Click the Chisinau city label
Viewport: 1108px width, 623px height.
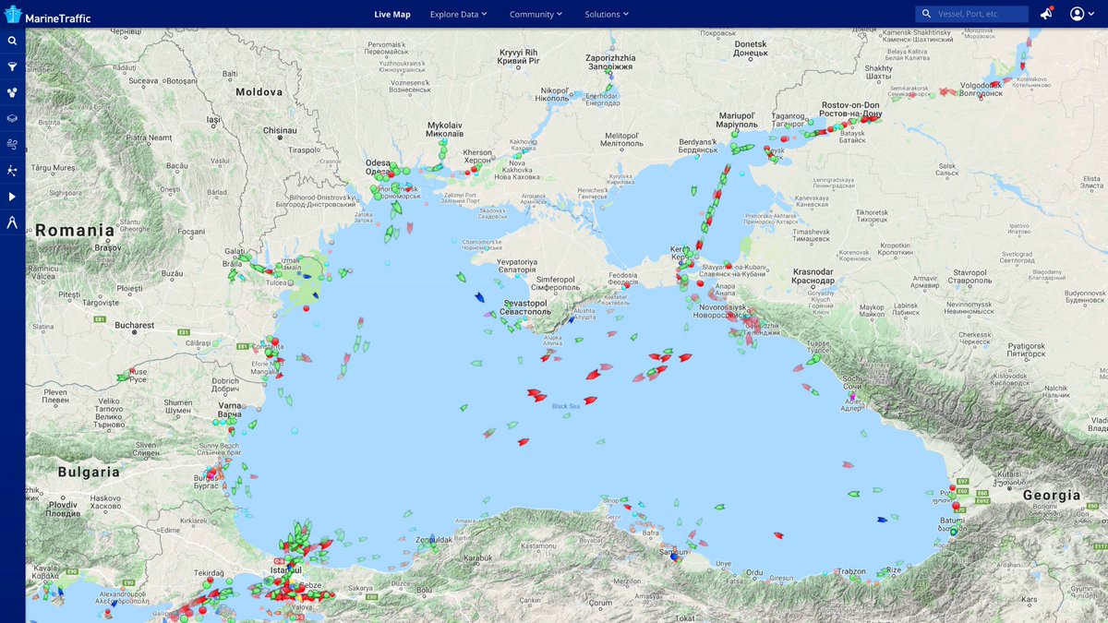pyautogui.click(x=281, y=131)
